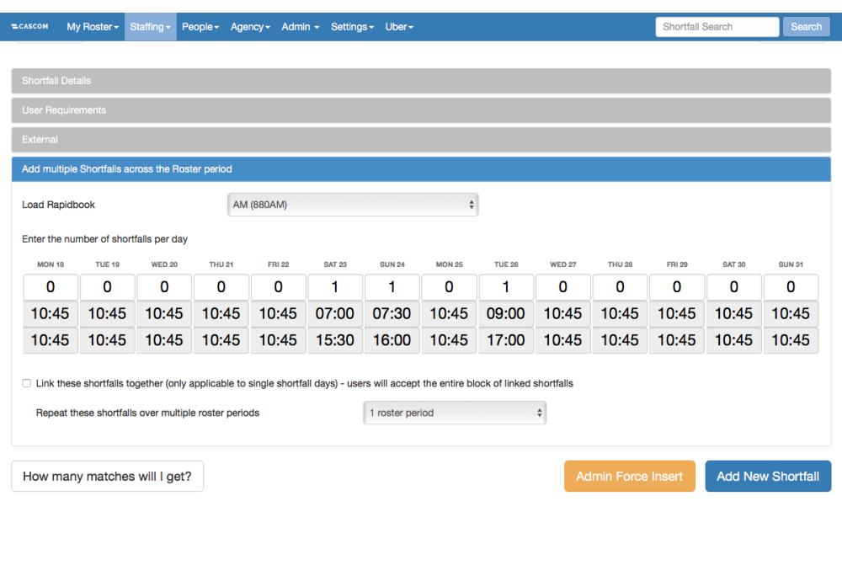Open the My Roster menu
Screen dimensions: 842x576
click(x=93, y=27)
